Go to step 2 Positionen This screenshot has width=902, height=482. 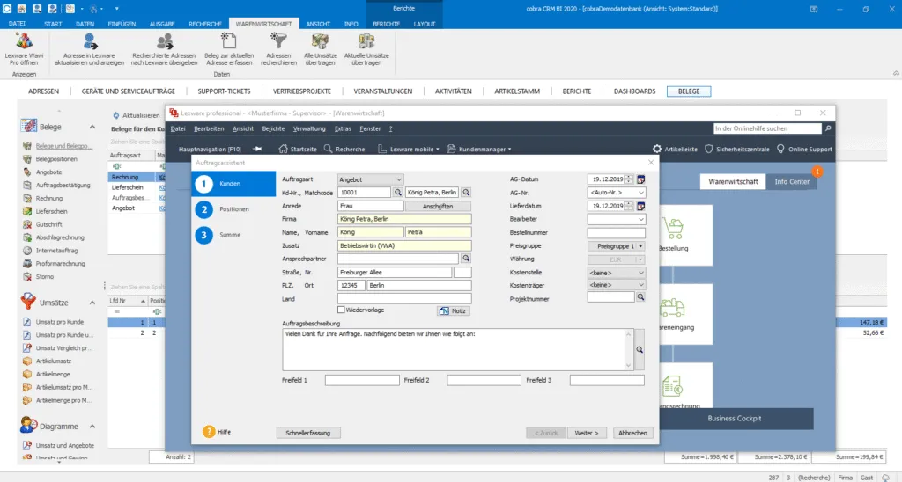click(222, 209)
